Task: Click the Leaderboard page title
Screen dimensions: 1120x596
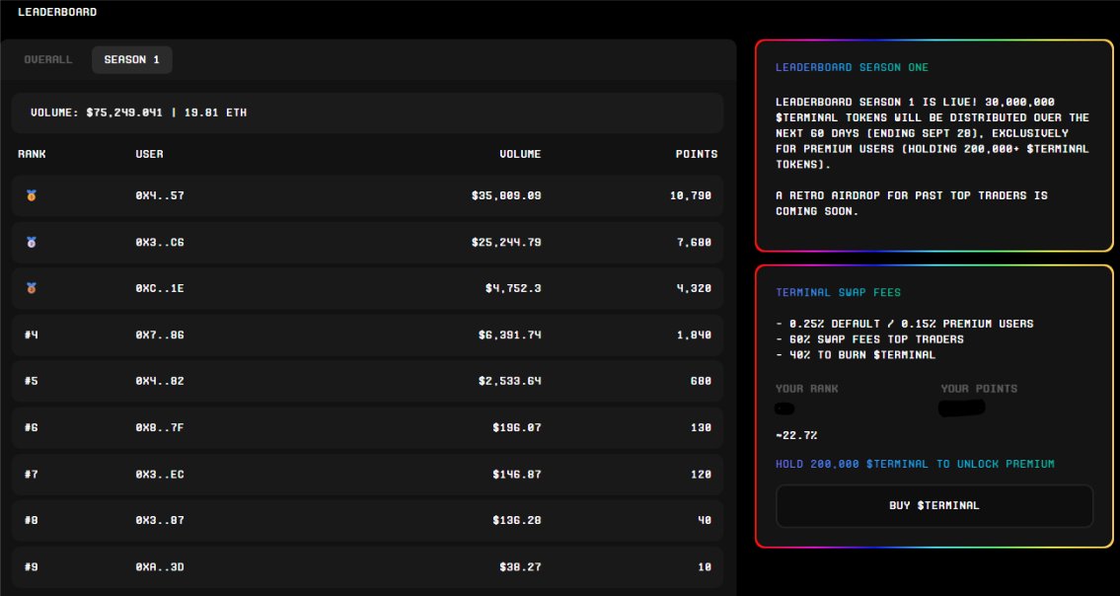Action: click(57, 12)
